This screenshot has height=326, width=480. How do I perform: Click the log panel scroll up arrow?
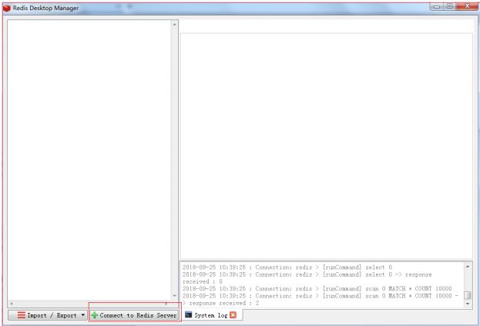pyautogui.click(x=468, y=267)
